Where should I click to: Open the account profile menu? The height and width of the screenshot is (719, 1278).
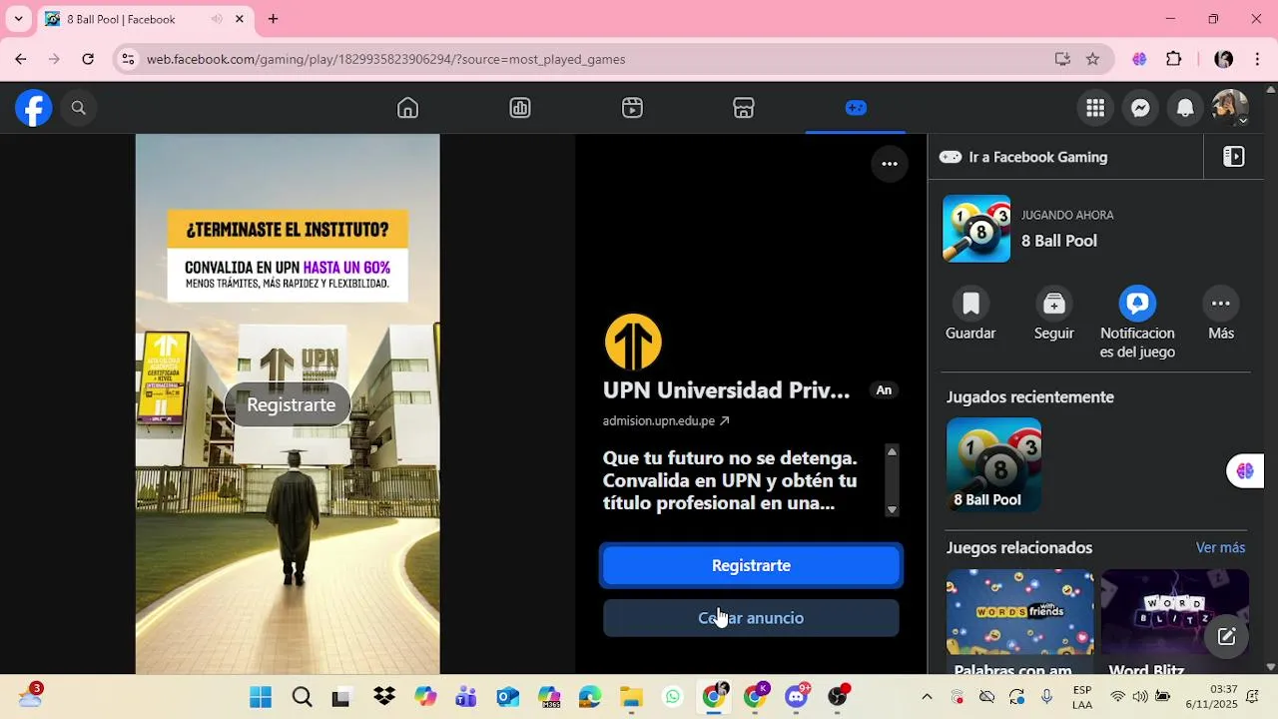(1230, 108)
